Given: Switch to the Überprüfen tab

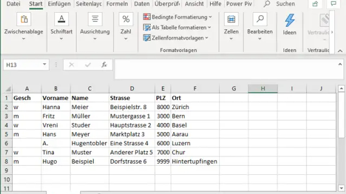Looking at the screenshot, I should click(x=167, y=4).
